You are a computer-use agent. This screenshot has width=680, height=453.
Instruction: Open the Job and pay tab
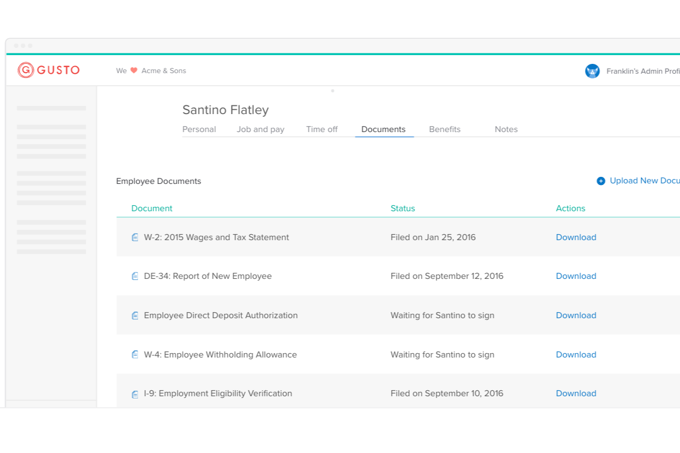(x=260, y=129)
